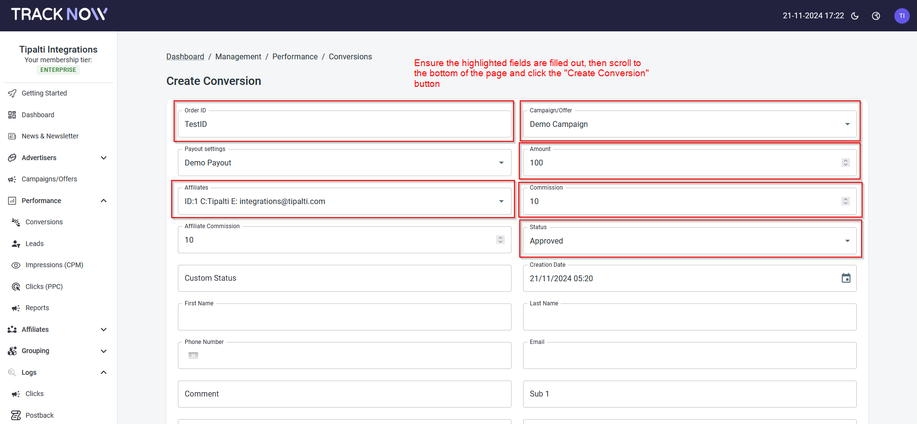Expand the Grouping sidebar section

[x=103, y=351]
